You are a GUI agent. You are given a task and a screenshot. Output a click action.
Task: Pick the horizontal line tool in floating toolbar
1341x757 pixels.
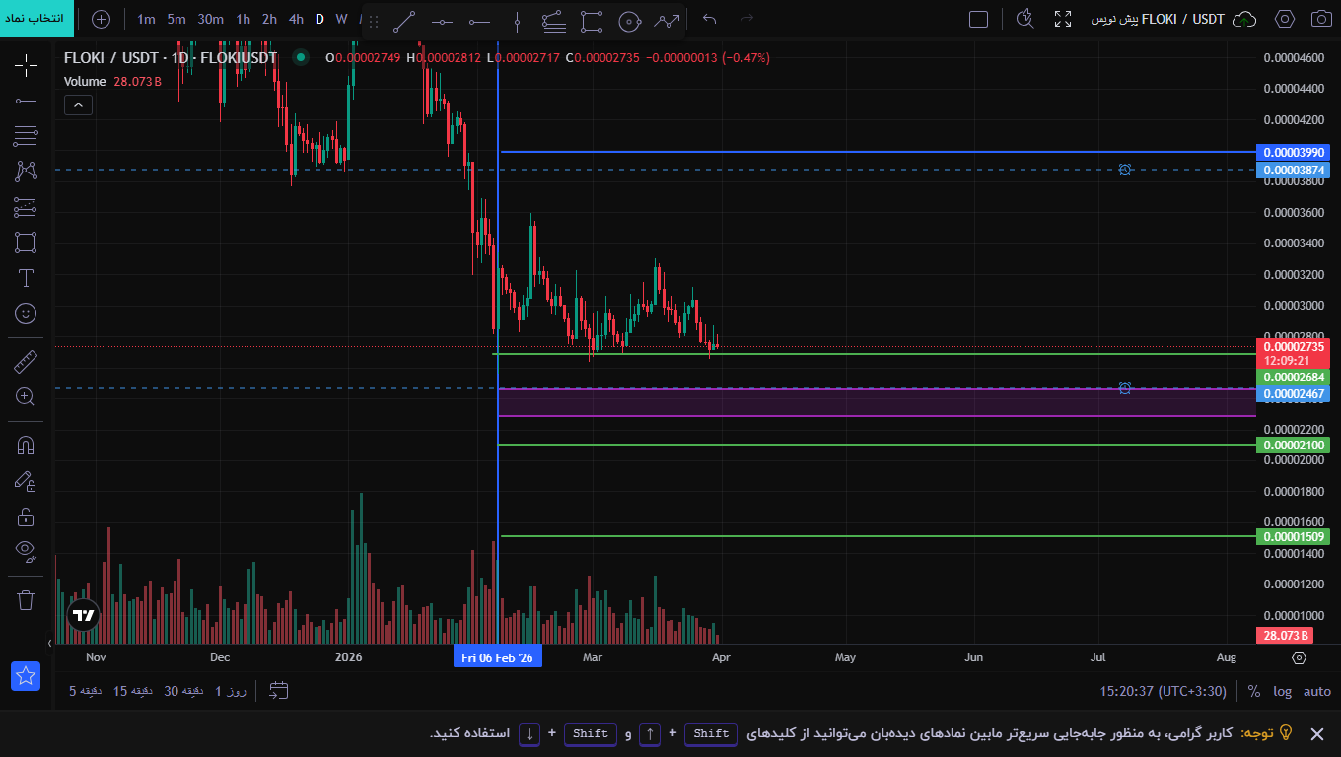click(x=442, y=21)
